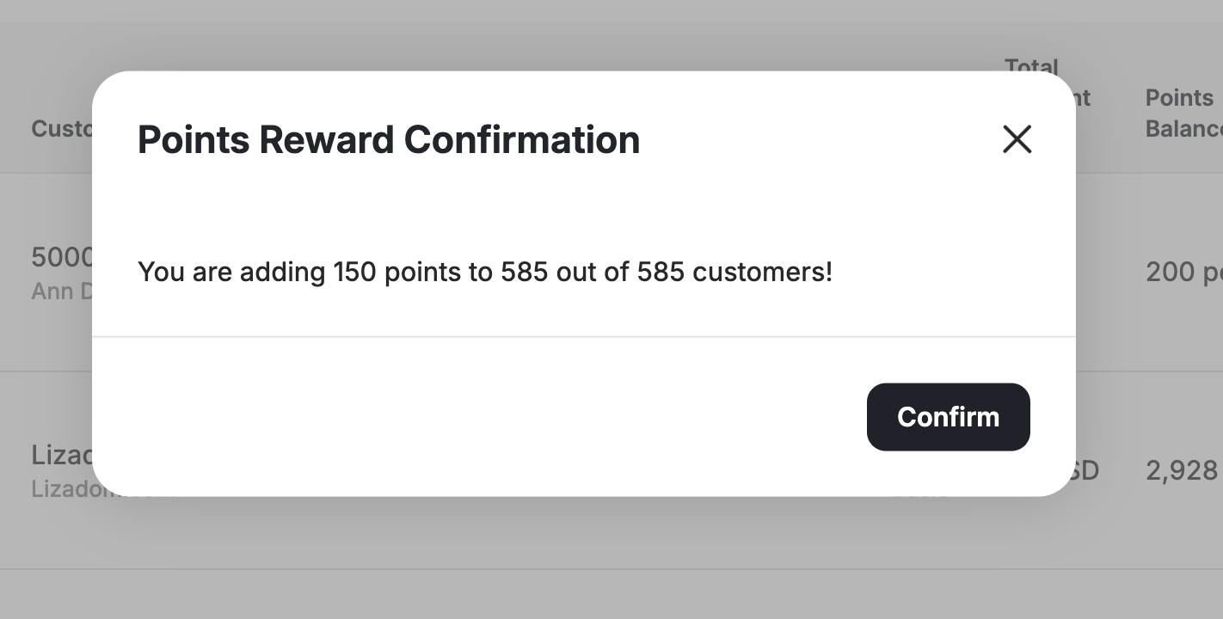Click the Points Reward Confirmation title
The image size is (1223, 619).
(388, 139)
